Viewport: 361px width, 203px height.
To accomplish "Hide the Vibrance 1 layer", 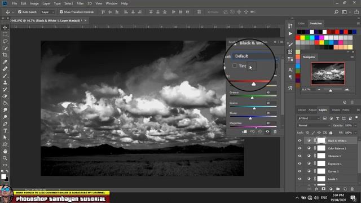I will [x=300, y=156].
